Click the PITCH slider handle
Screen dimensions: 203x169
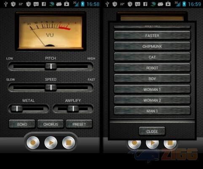tap(51, 66)
